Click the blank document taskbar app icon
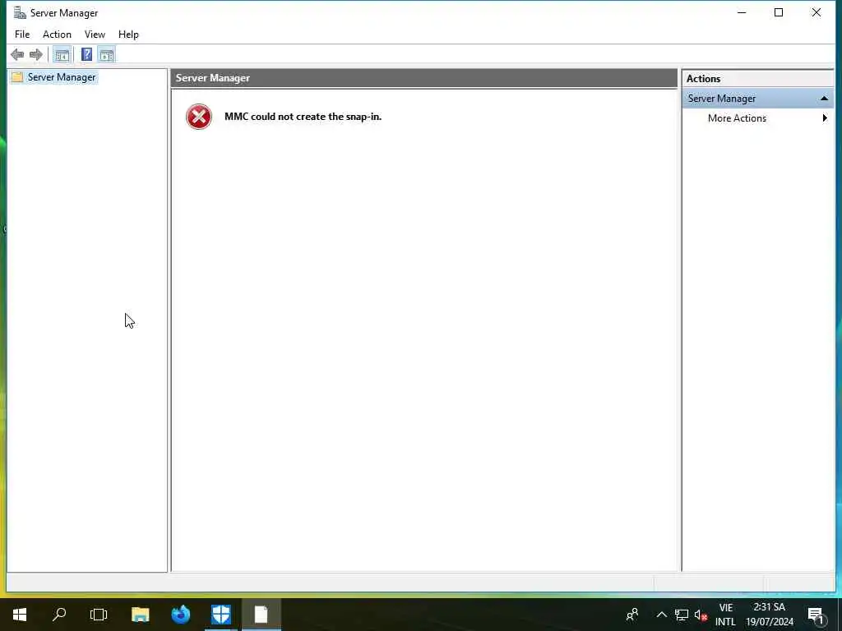 tap(261, 615)
